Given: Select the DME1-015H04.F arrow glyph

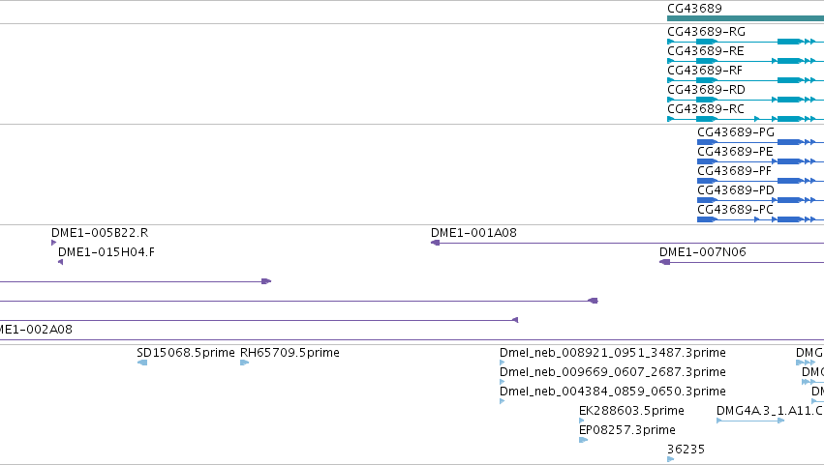Looking at the screenshot, I should (60, 262).
